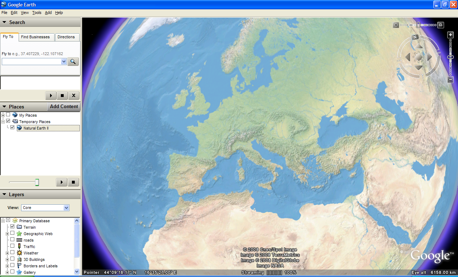Enable the Geographic Web layer checkbox
This screenshot has width=458, height=277.
tap(13, 233)
